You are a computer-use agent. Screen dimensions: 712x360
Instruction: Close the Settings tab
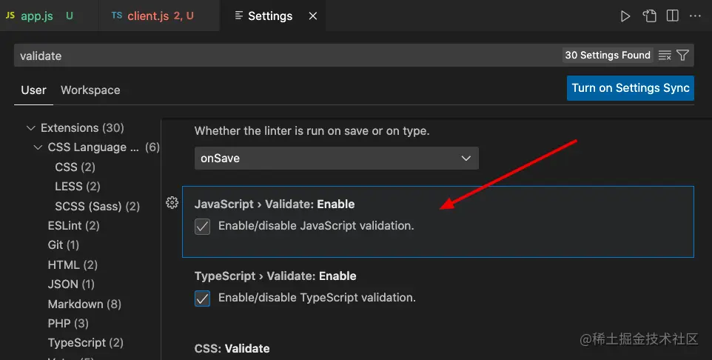[x=312, y=16]
